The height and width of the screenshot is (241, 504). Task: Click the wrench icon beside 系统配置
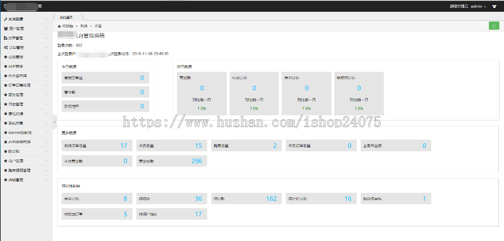tap(6, 19)
